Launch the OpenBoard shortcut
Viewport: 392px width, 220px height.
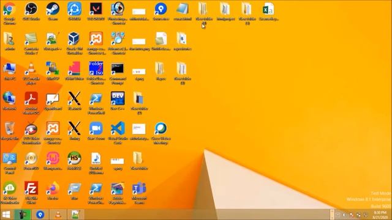(x=53, y=101)
